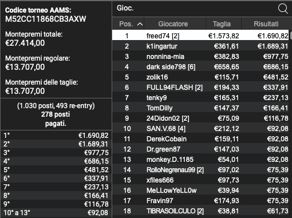Select the 10° a 13° payout row

coord(56,213)
